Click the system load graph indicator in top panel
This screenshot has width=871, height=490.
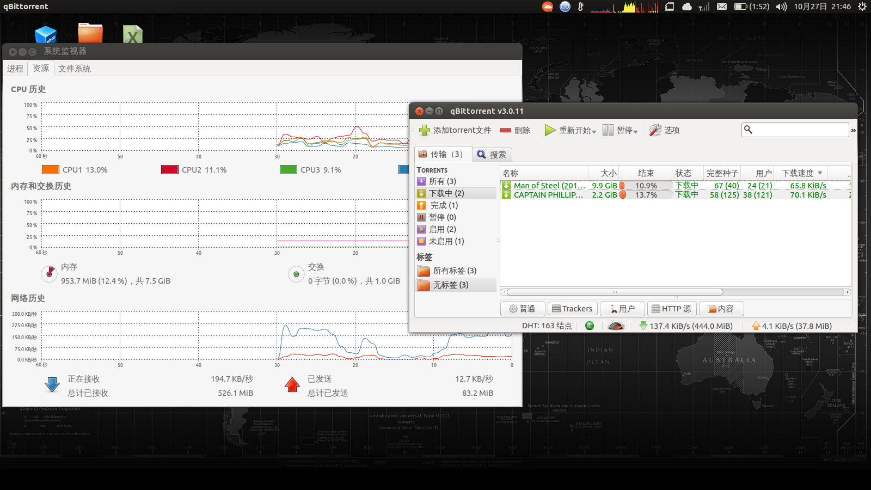coord(624,7)
